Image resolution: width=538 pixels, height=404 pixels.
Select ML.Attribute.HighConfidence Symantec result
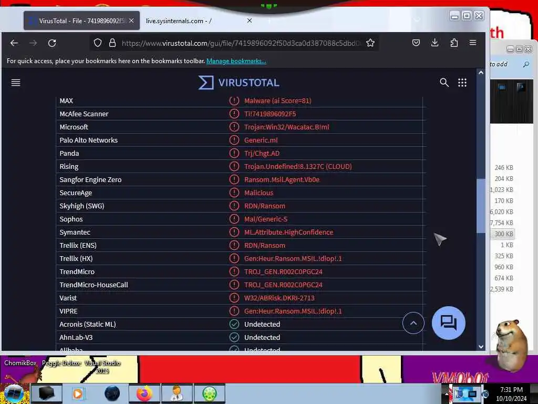(288, 232)
